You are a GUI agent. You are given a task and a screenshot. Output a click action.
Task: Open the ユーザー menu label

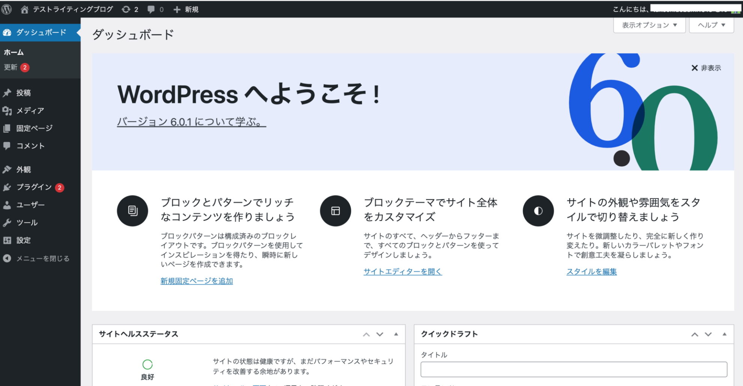pyautogui.click(x=30, y=205)
